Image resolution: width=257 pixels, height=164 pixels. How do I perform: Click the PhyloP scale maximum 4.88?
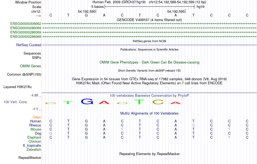(x=35, y=95)
